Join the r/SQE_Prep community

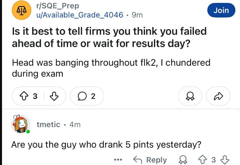click(x=221, y=10)
